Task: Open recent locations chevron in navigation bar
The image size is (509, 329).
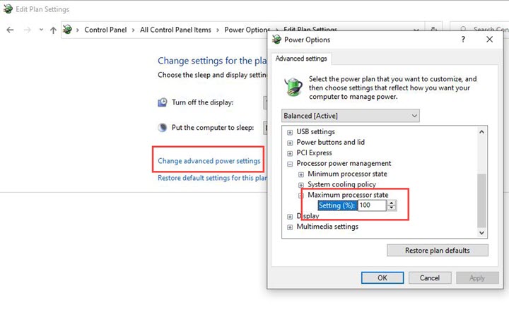Action: click(41, 30)
